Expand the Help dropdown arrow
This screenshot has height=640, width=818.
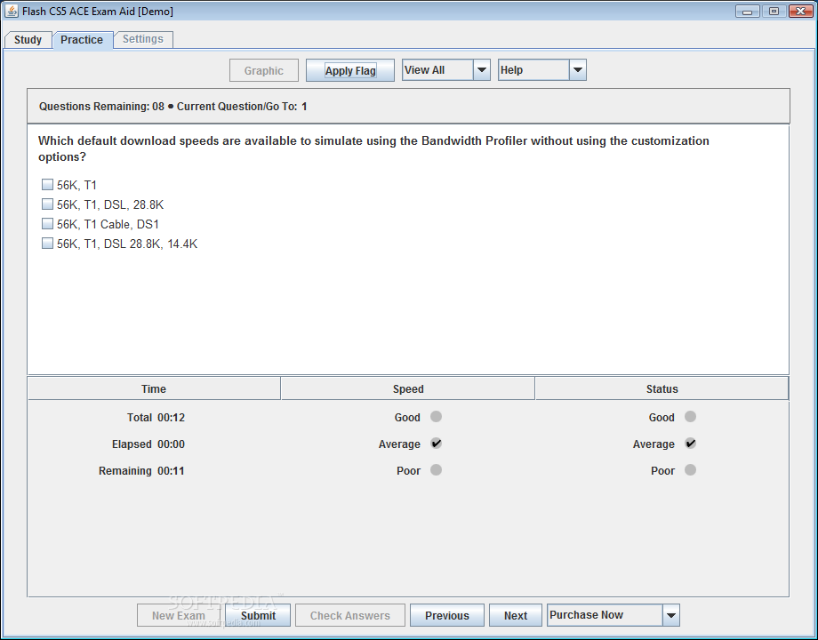[578, 70]
